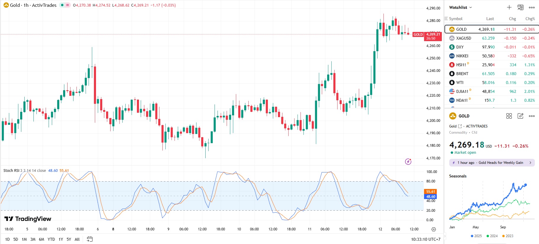
Task: Add a symbol with the watchlist plus icon
Action: (x=509, y=7)
